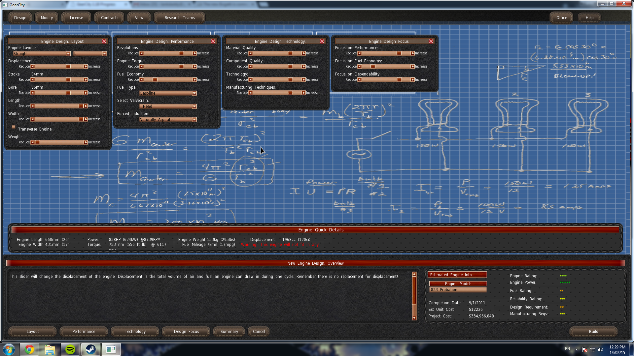Click Fuel Economy Reduce arrow icon
634x356 pixels.
[x=142, y=80]
